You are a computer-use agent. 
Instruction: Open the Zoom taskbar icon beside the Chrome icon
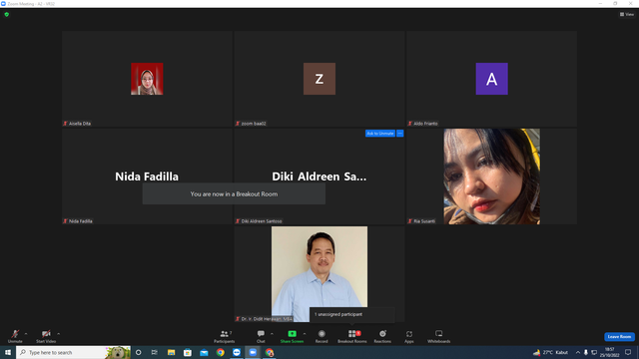237,352
